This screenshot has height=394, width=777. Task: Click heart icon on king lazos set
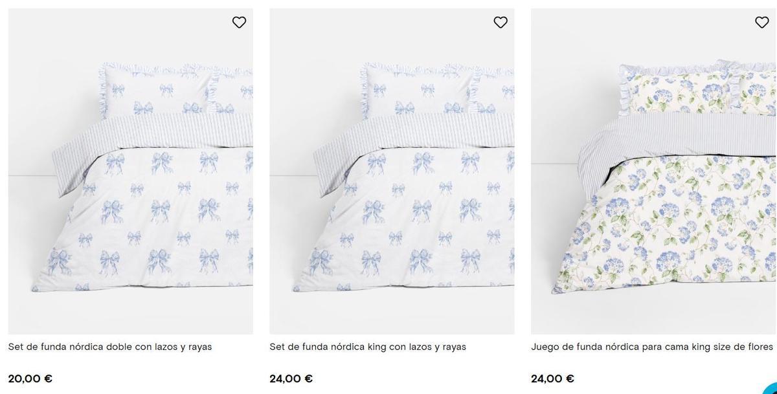tap(501, 23)
